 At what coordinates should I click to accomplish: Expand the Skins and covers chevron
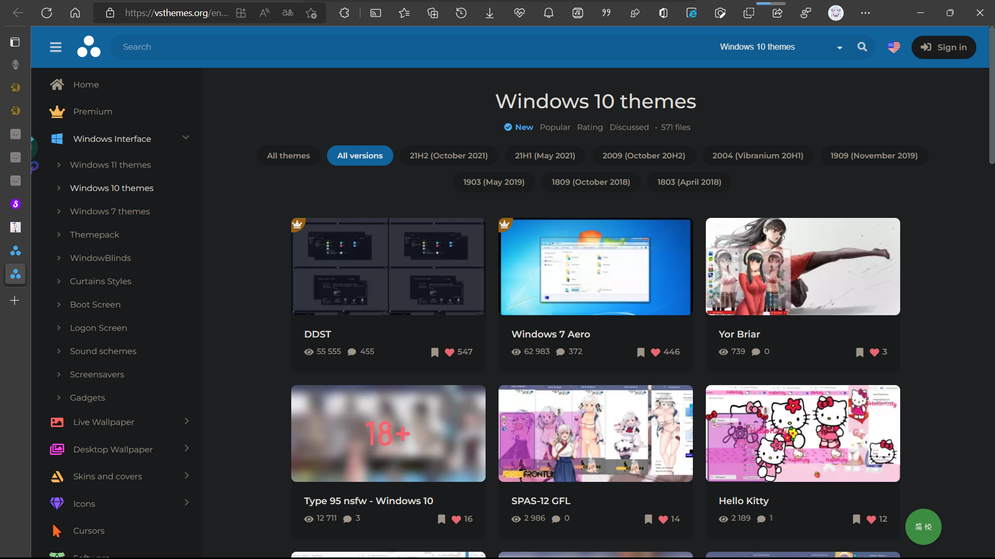[187, 476]
